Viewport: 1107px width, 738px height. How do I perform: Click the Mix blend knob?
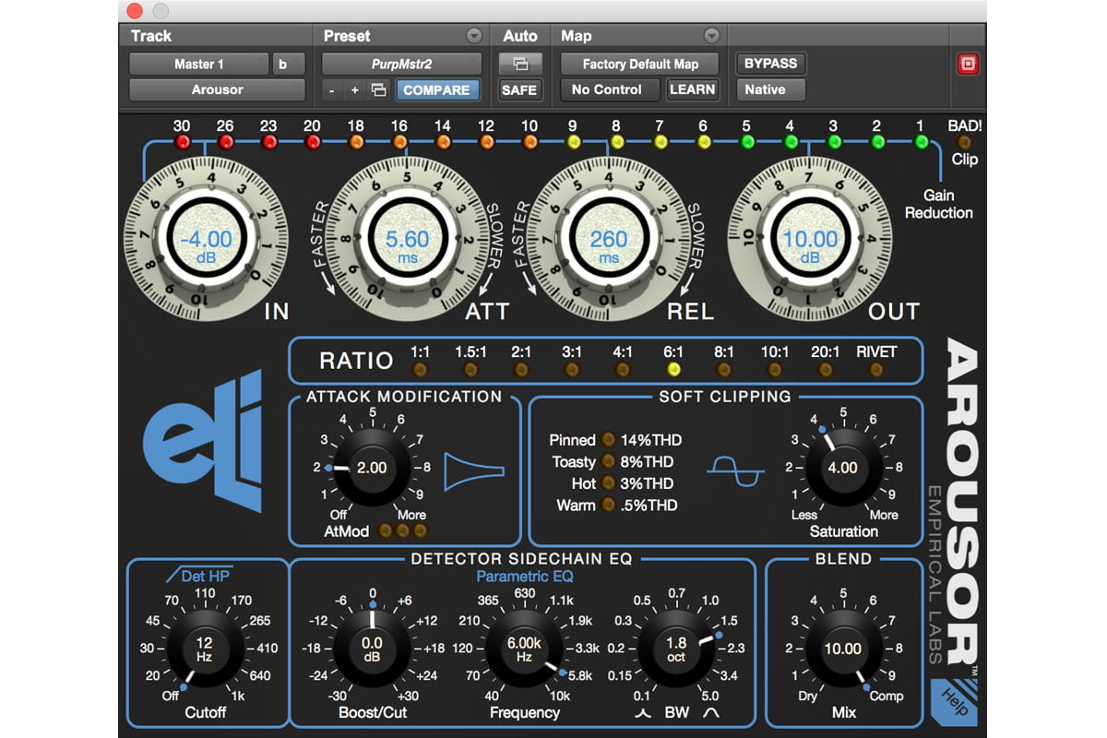point(842,649)
